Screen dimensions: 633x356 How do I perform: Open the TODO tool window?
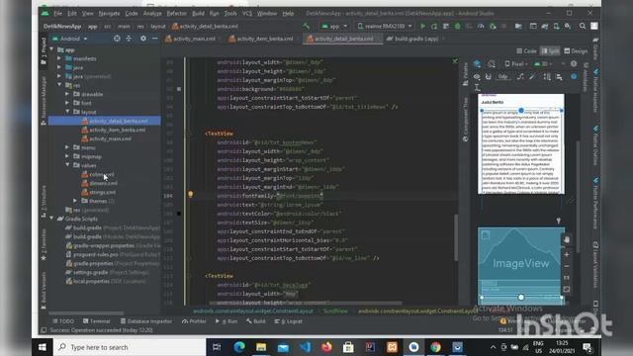pos(63,321)
